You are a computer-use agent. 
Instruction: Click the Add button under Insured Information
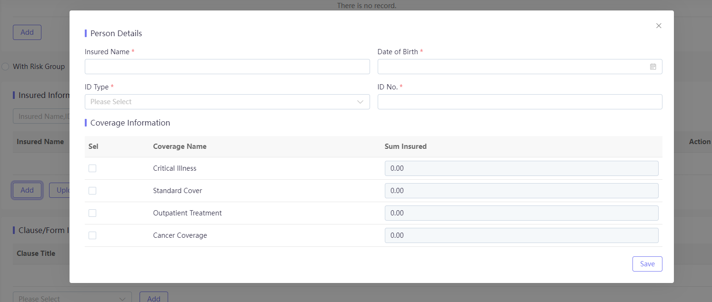tap(27, 190)
